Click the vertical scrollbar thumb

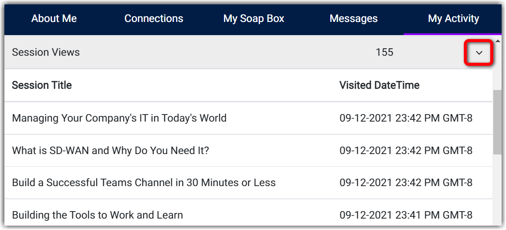[x=497, y=122]
